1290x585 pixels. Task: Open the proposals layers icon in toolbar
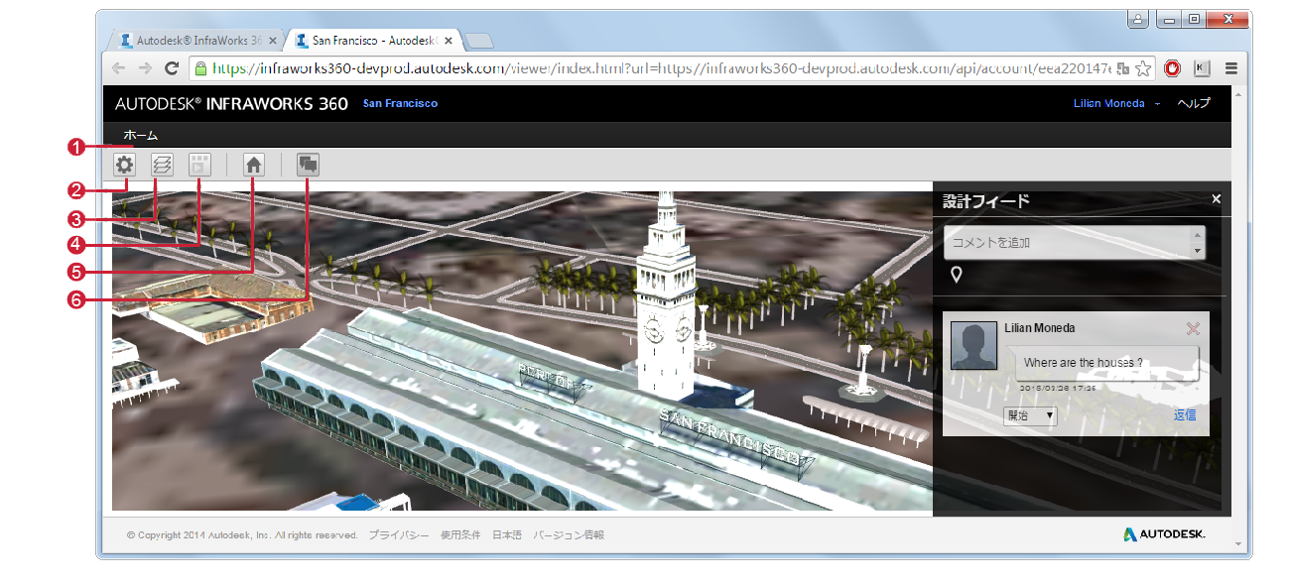162,165
